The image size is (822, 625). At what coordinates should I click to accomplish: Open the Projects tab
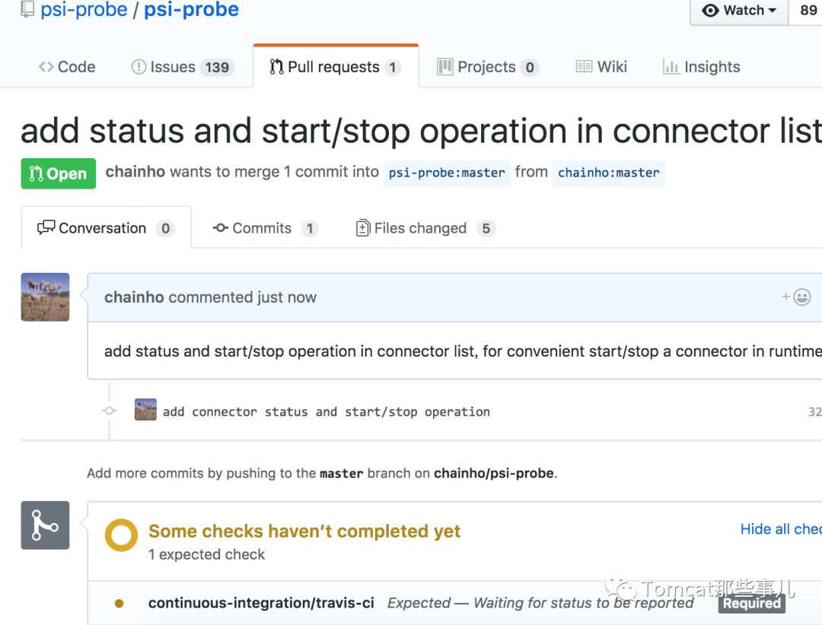click(488, 67)
